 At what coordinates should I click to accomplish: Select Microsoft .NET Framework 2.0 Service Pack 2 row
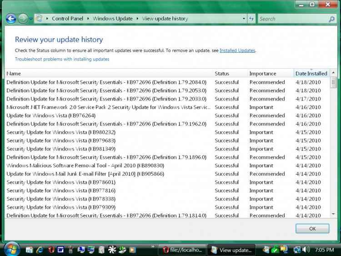click(x=167, y=107)
